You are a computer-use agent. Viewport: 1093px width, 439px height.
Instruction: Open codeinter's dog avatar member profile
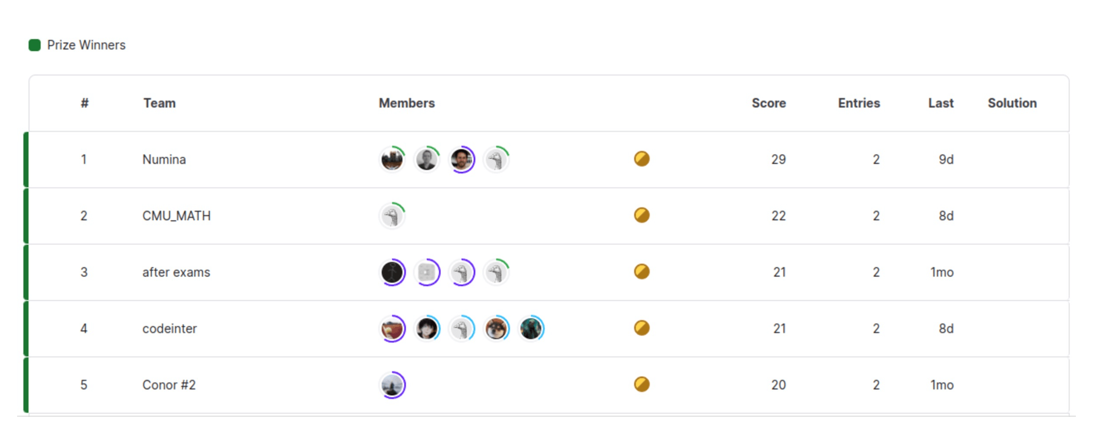[x=496, y=329]
